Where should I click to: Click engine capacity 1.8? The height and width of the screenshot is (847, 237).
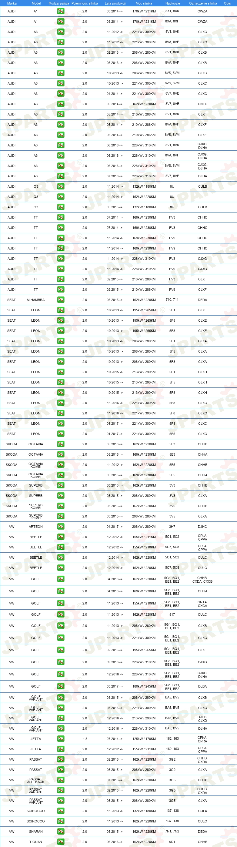(x=85, y=739)
